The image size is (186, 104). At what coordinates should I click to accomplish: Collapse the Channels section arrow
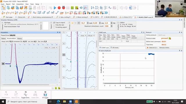(x=2, y=23)
